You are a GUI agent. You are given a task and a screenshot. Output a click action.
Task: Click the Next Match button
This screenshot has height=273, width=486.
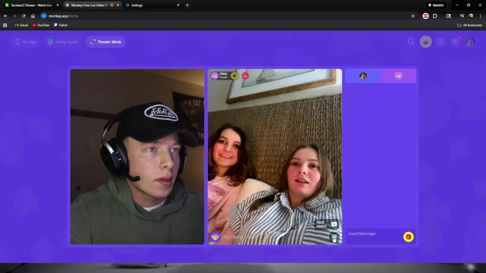[327, 224]
